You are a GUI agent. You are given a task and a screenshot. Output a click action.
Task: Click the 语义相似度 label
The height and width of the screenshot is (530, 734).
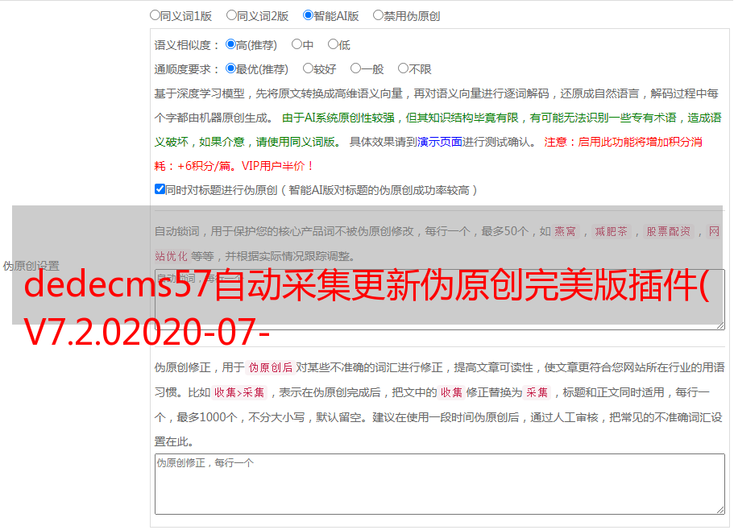[x=187, y=45]
